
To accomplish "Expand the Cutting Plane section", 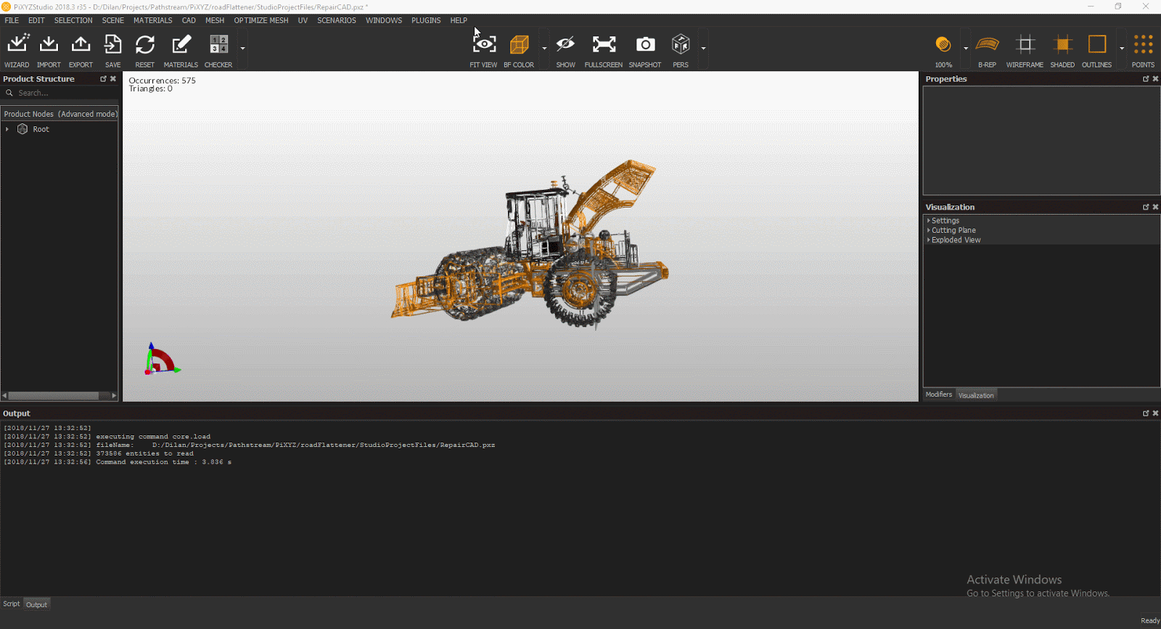I will tap(953, 230).
